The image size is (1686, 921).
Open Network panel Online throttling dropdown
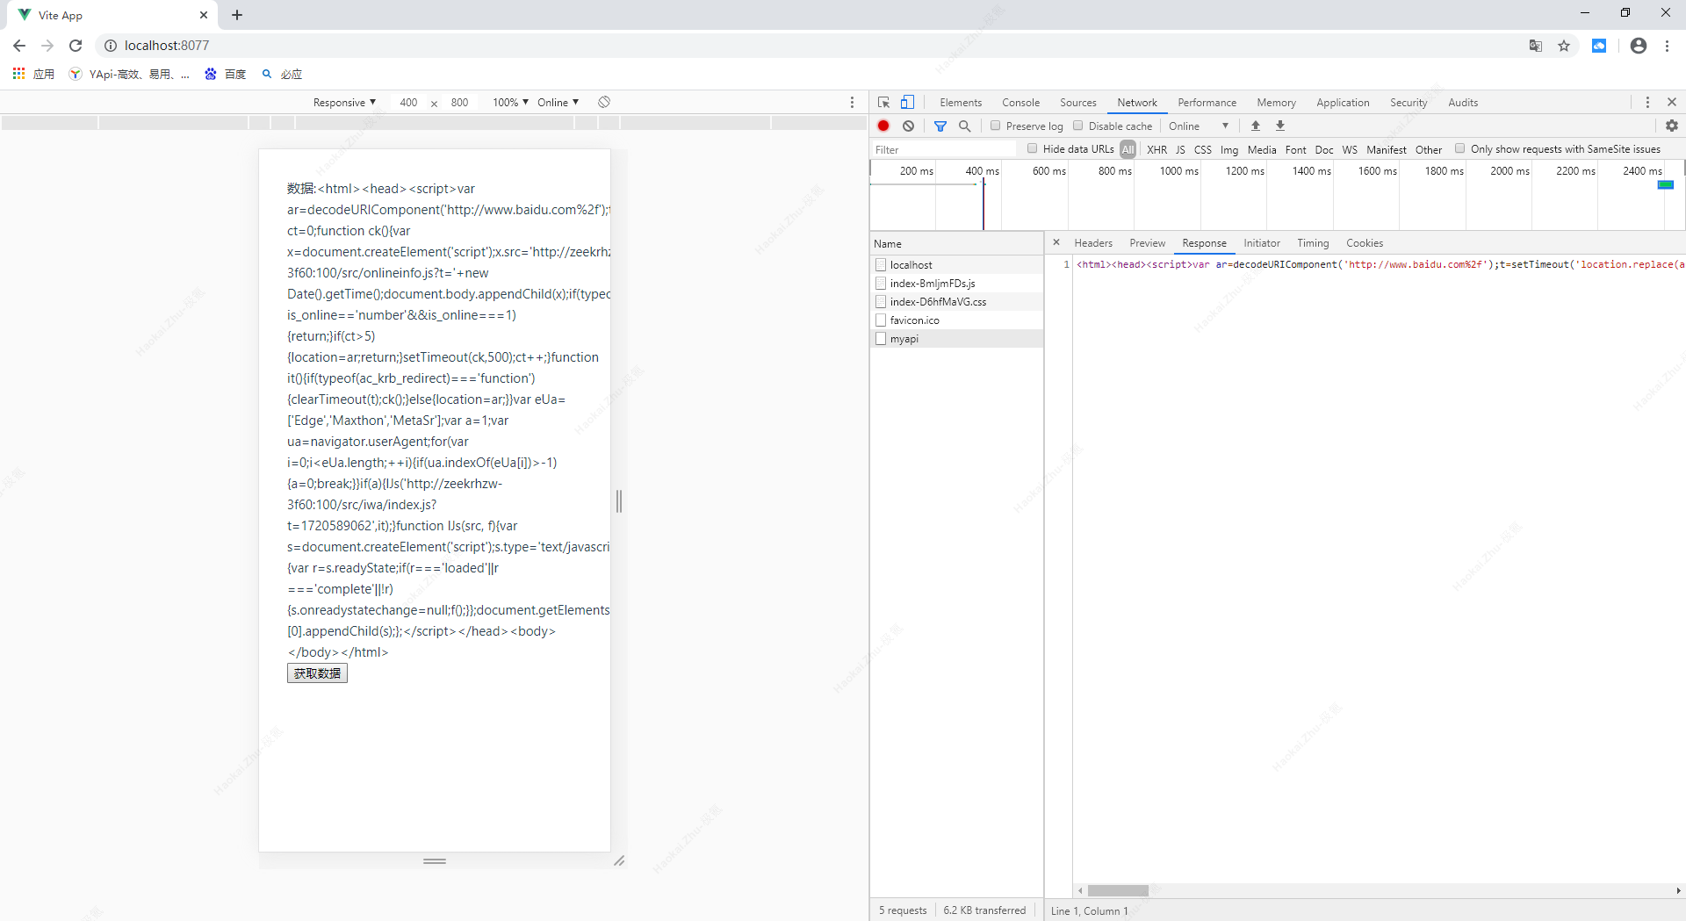(1199, 126)
